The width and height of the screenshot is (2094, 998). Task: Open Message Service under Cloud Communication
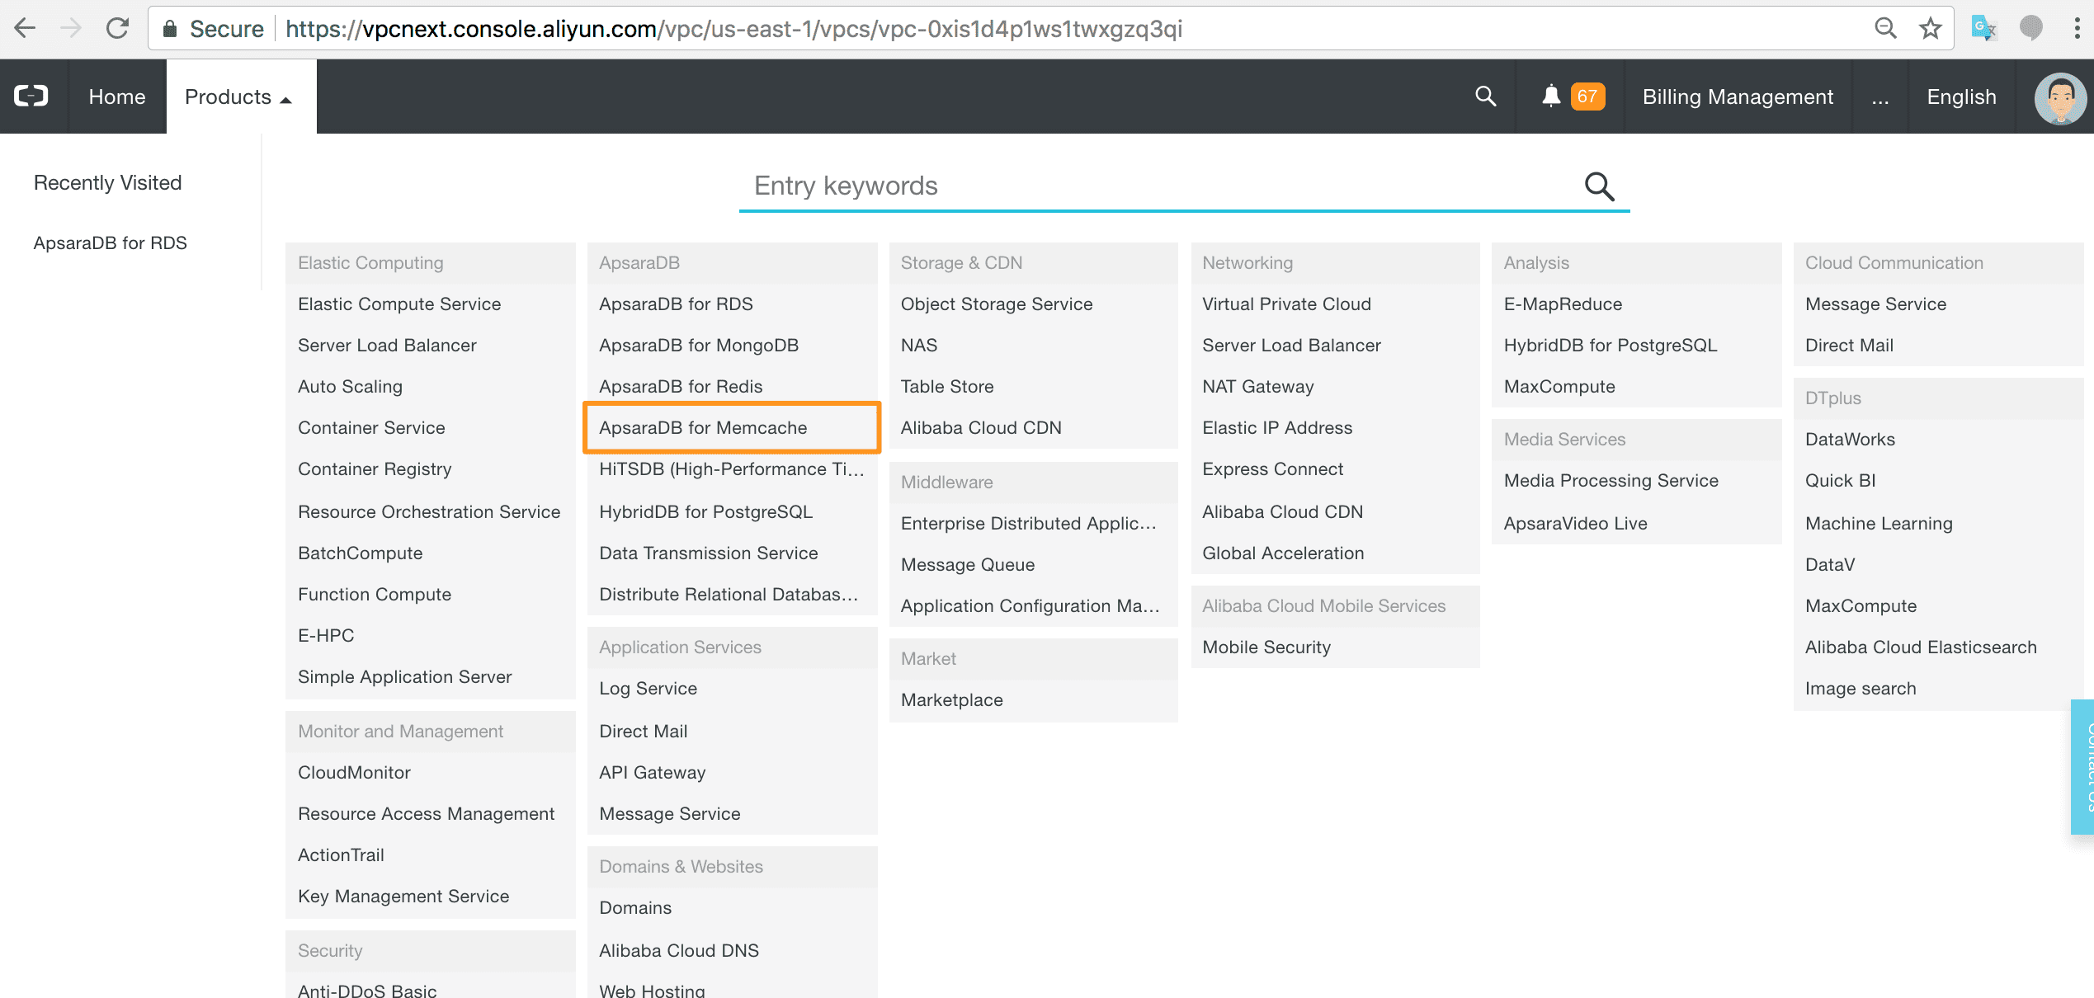(x=1875, y=304)
